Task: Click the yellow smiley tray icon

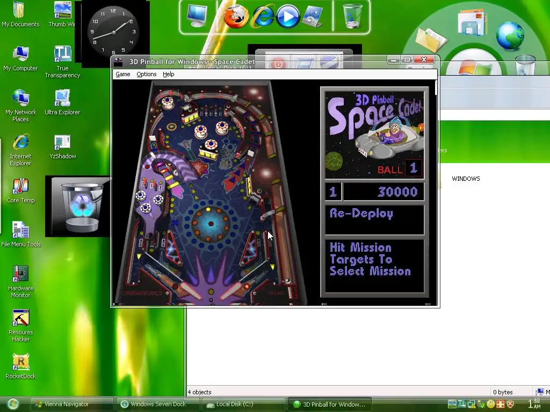Action: [x=490, y=404]
